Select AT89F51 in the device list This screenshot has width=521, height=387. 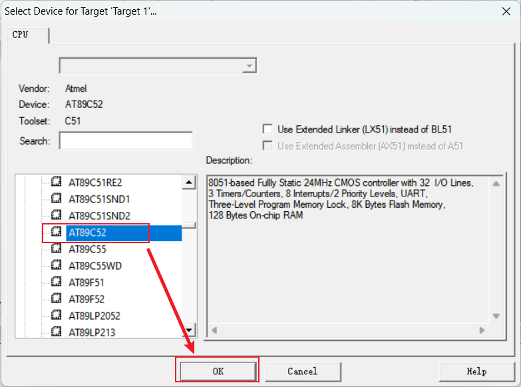coord(87,282)
